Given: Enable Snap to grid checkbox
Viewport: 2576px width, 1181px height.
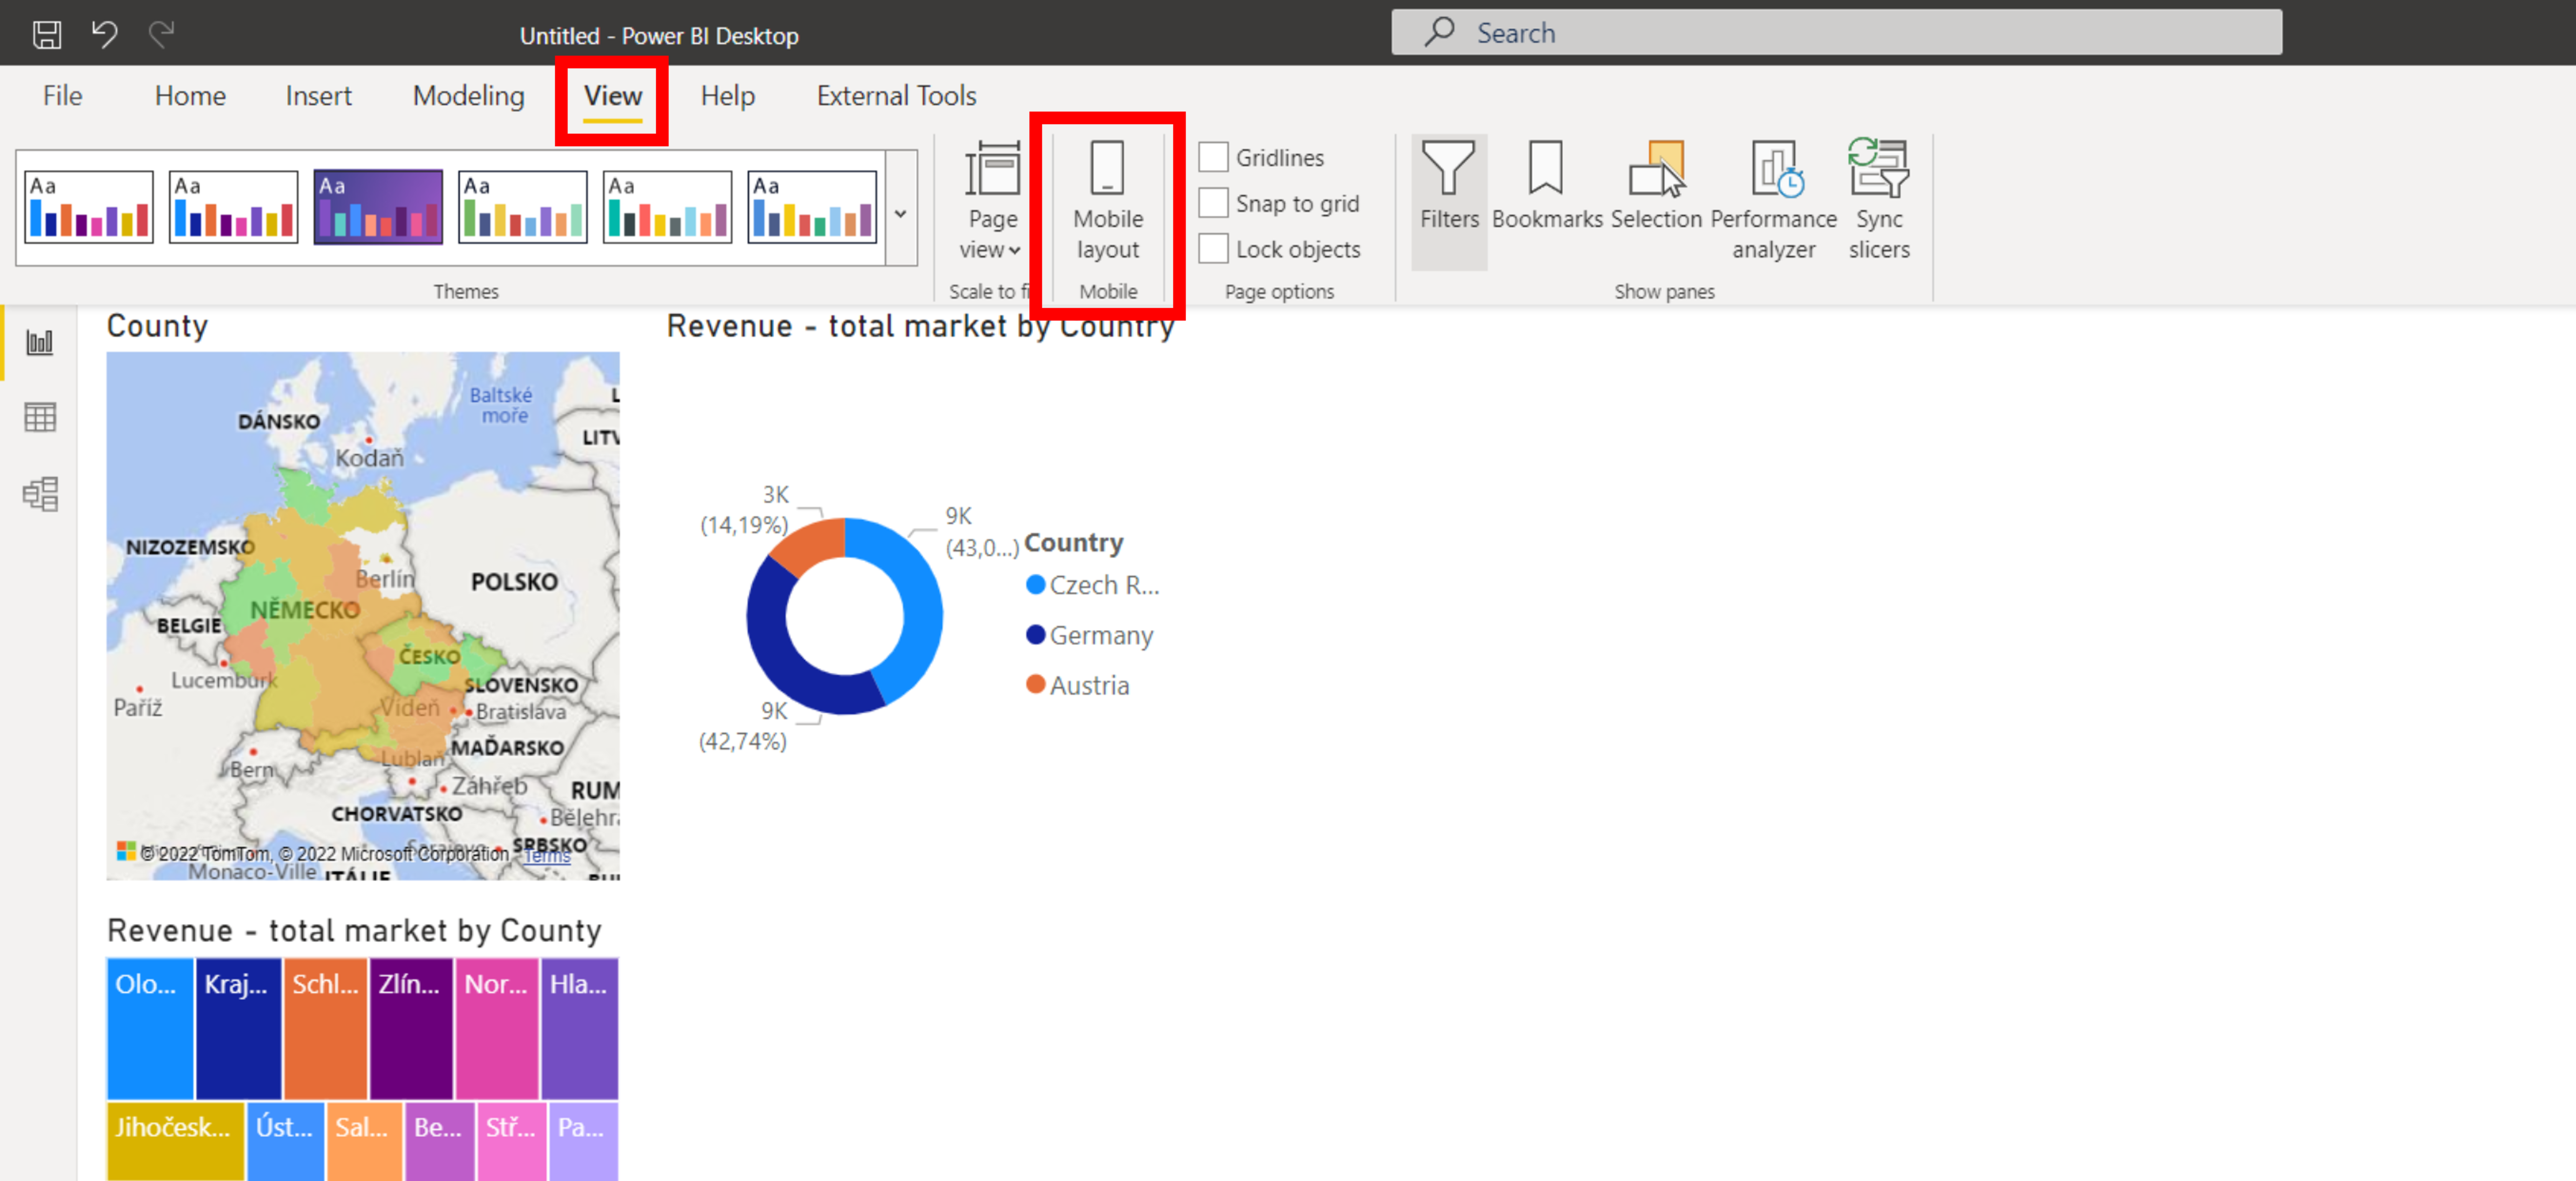Looking at the screenshot, I should tap(1213, 203).
